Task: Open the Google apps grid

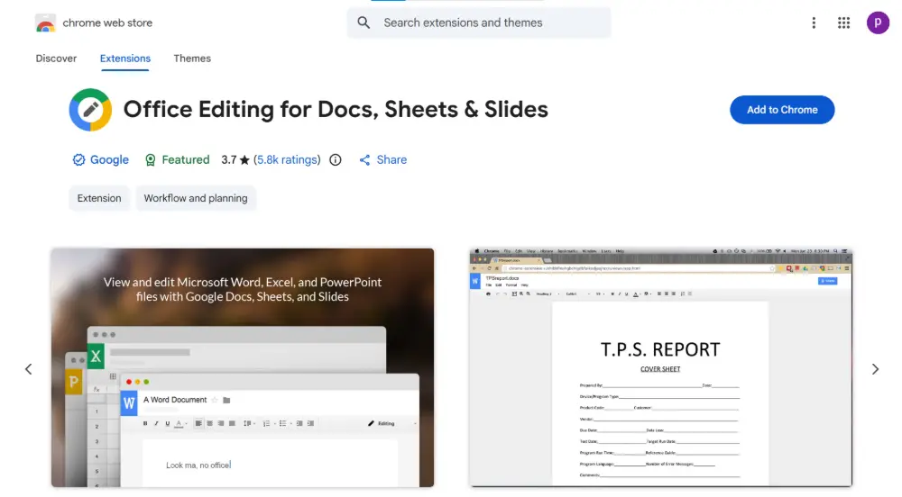Action: [844, 23]
